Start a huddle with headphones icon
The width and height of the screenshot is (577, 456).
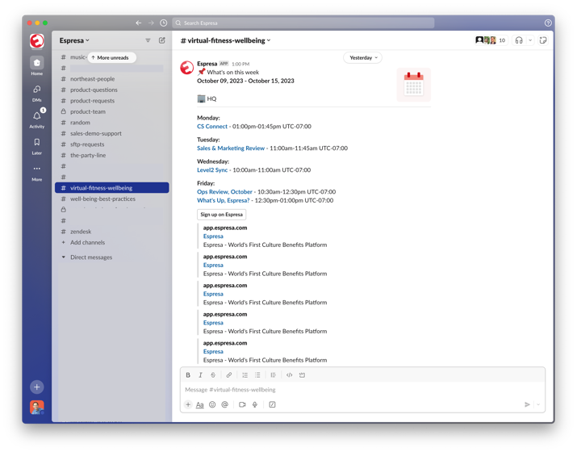tap(519, 40)
